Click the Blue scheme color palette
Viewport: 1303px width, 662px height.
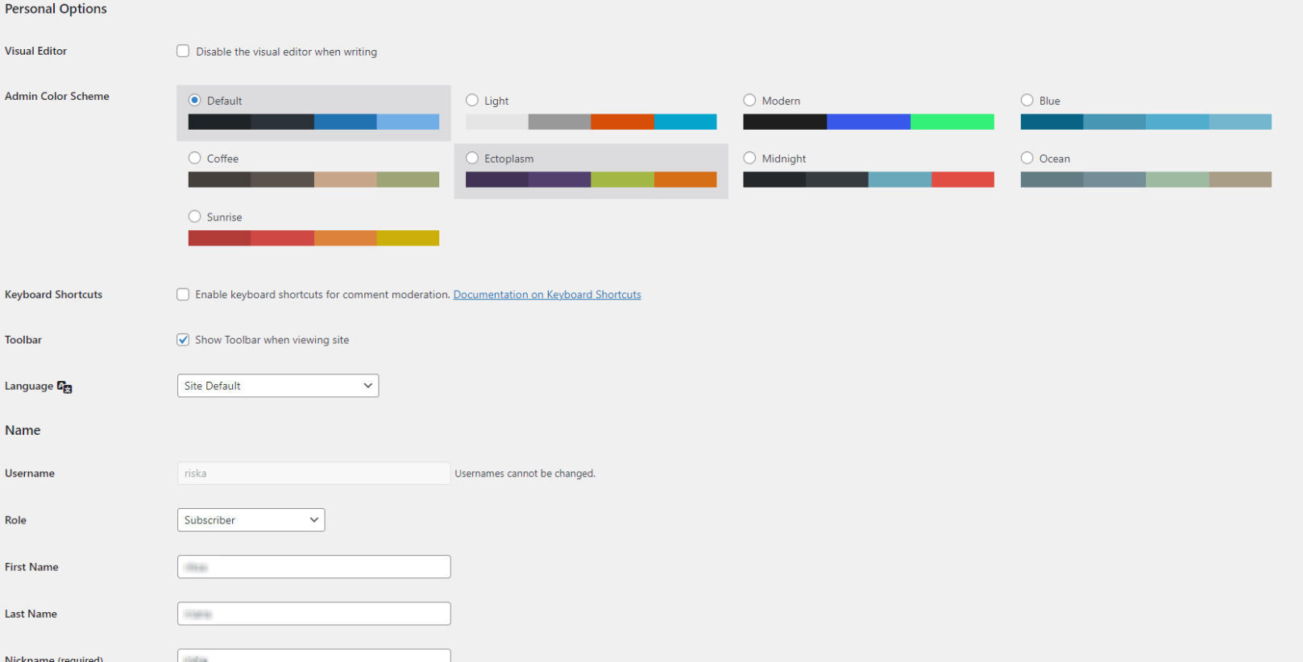coord(1146,122)
